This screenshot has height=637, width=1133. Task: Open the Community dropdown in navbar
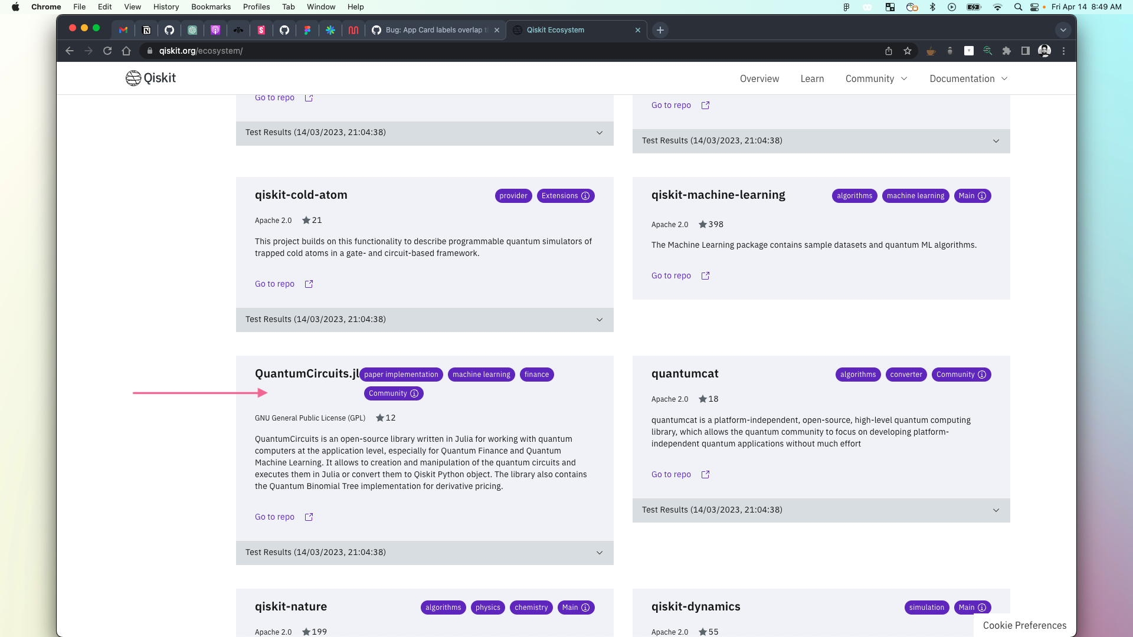pos(876,78)
